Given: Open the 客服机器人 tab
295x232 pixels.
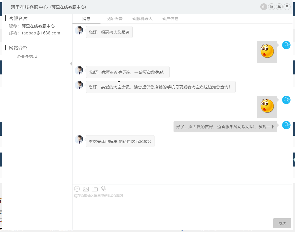Looking at the screenshot, I should pyautogui.click(x=142, y=19).
